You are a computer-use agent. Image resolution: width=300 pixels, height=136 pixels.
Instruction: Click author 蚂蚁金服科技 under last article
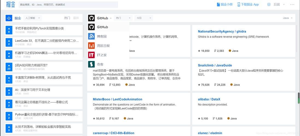[x=30, y=131]
